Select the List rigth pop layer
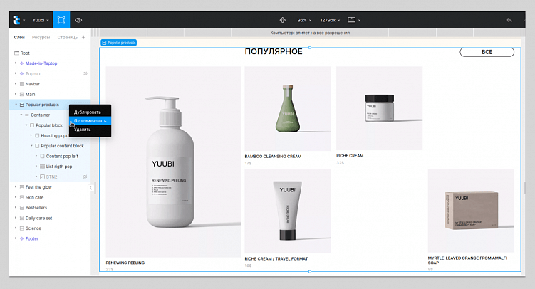 [x=59, y=167]
